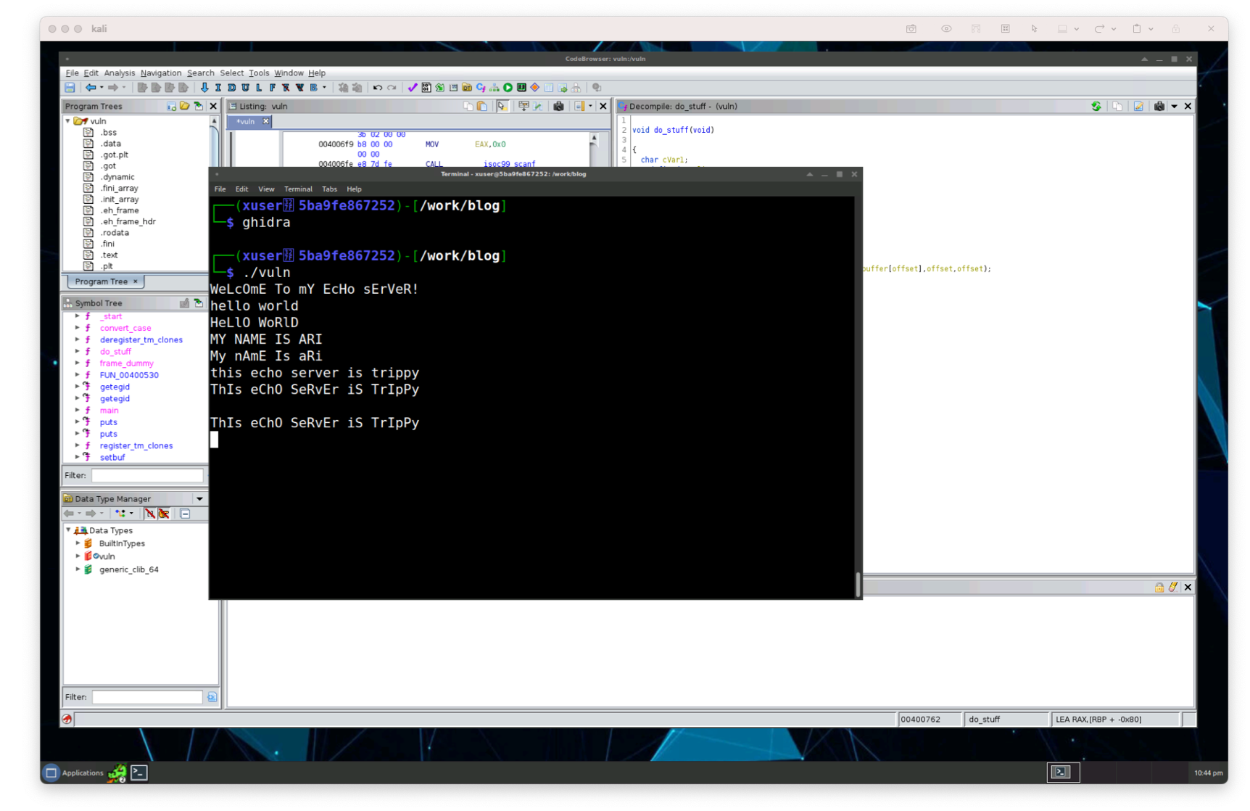Toggle mouse hover mode in Listing header
The height and width of the screenshot is (811, 1250).
click(502, 107)
